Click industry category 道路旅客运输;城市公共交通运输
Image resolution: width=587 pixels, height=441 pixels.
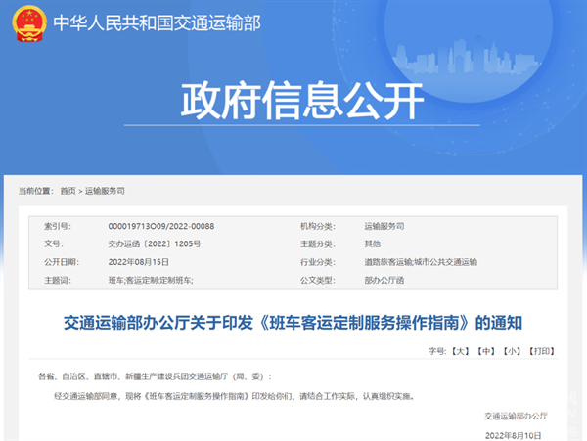click(x=420, y=262)
